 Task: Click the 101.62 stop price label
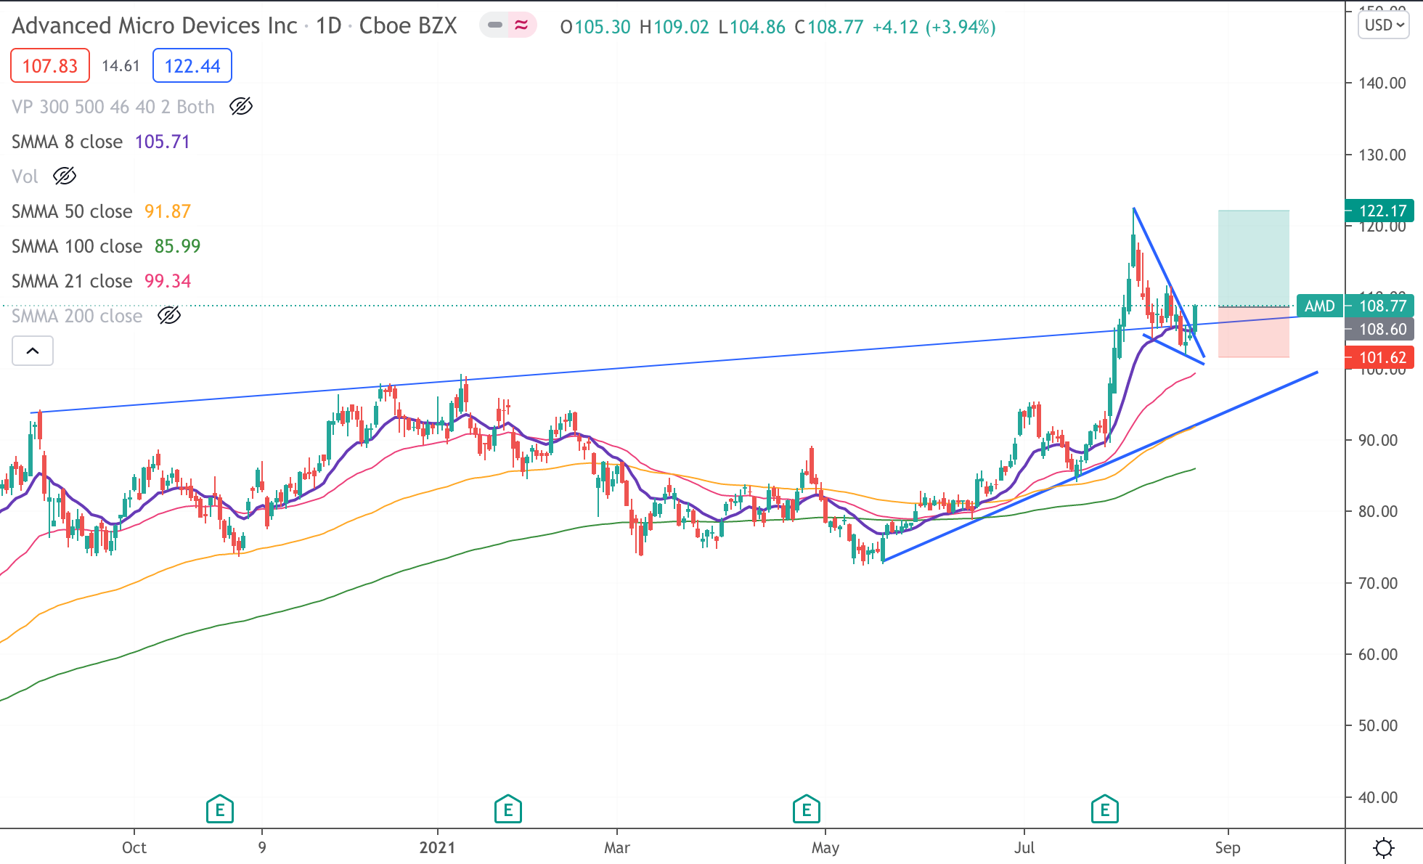1380,357
